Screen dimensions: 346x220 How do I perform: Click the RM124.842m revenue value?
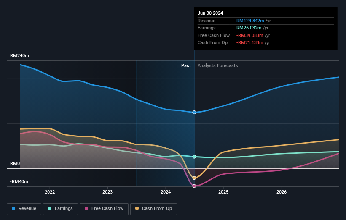pyautogui.click(x=250, y=21)
